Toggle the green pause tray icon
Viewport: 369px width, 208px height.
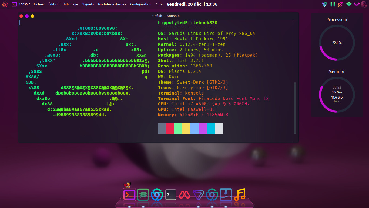(x=333, y=4)
